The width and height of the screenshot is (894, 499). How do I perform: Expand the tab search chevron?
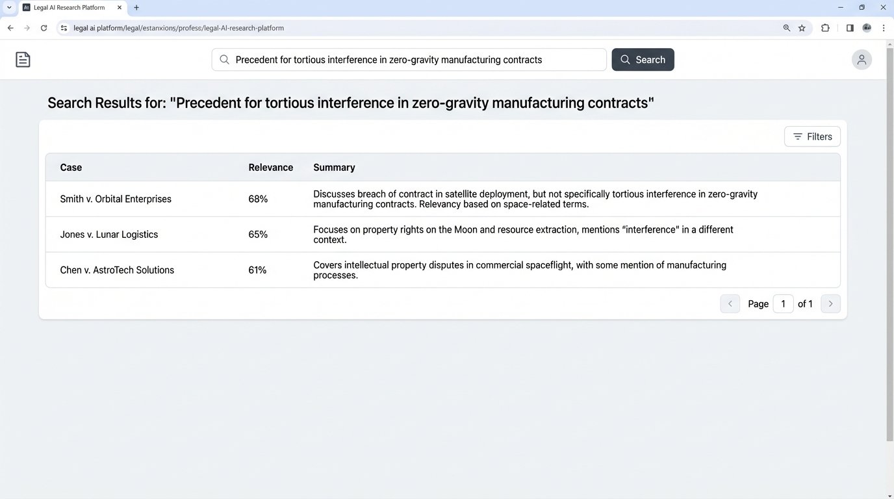tap(9, 8)
